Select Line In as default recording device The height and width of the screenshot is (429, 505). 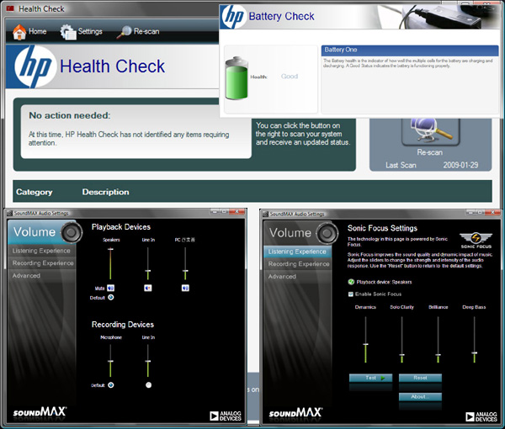[148, 385]
